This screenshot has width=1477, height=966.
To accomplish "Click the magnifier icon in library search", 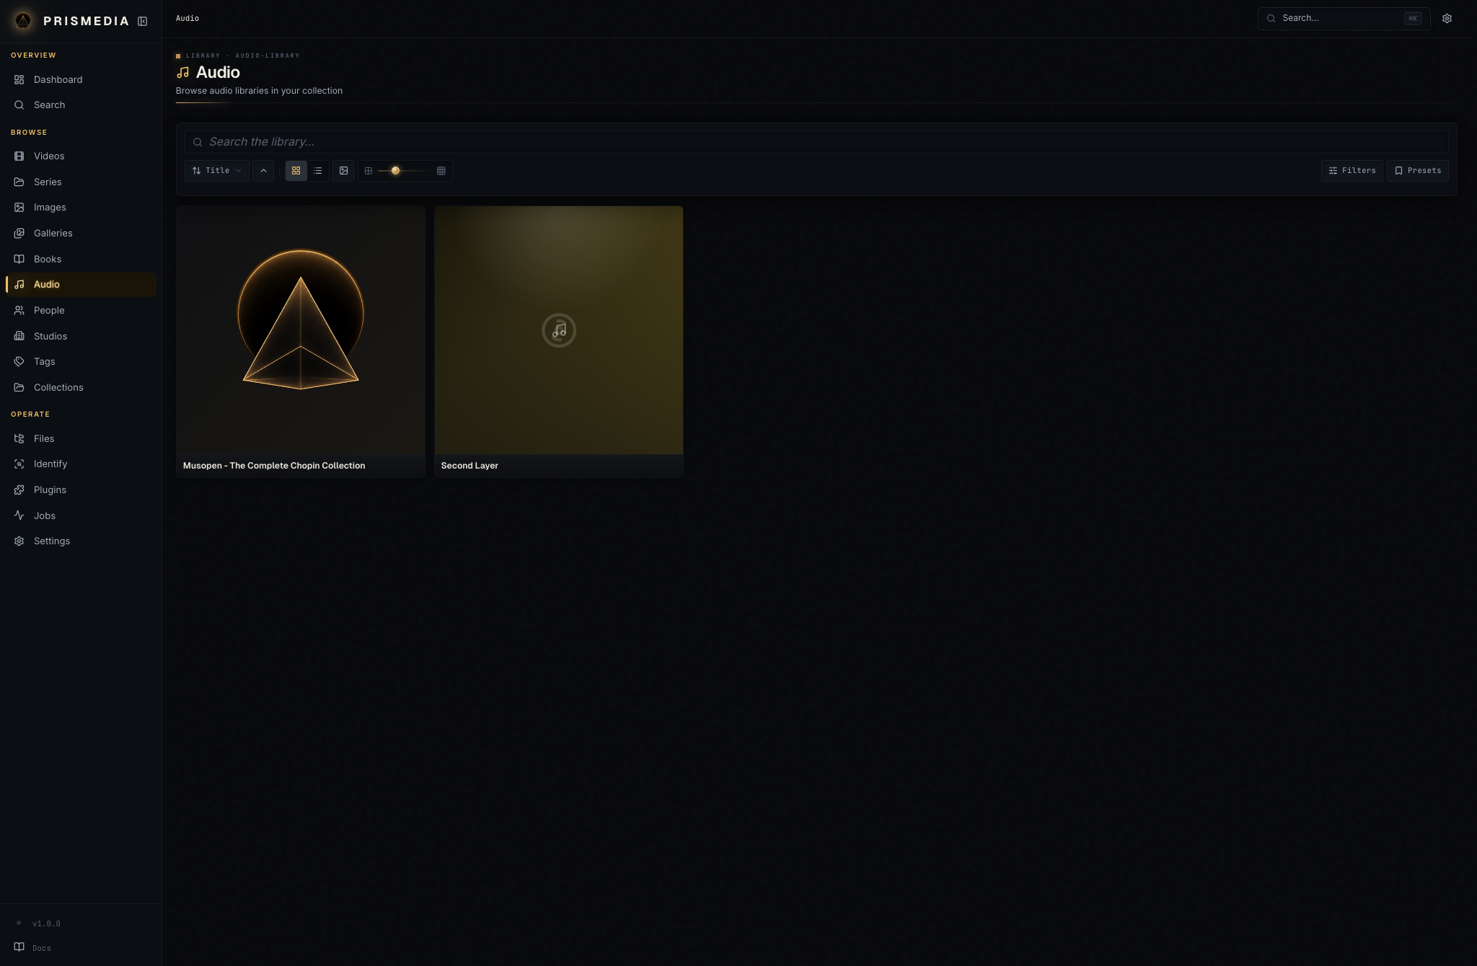I will [198, 142].
